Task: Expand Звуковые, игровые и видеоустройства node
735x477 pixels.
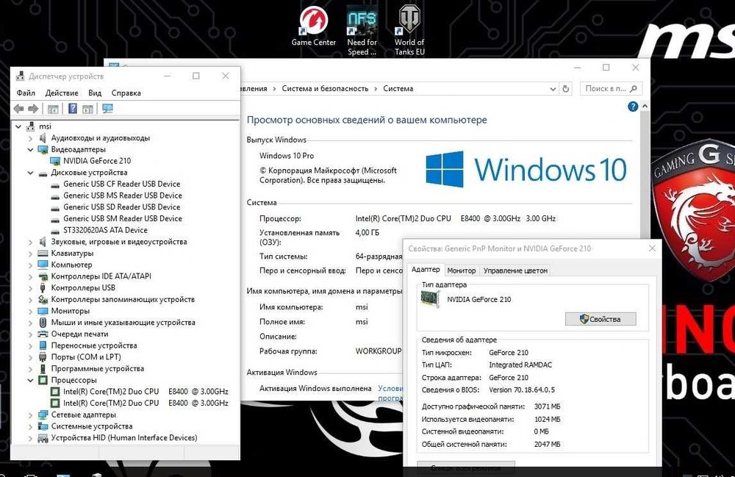Action: click(30, 242)
